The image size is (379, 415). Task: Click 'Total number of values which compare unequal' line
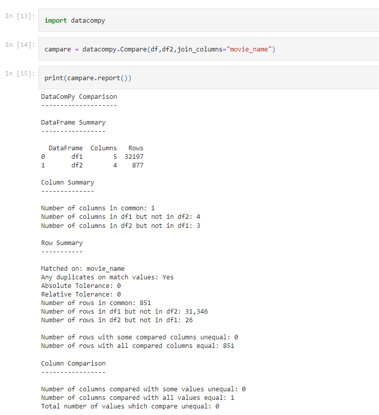pos(130,406)
